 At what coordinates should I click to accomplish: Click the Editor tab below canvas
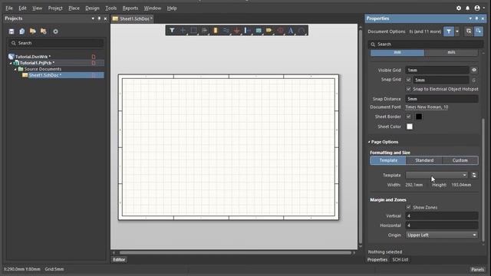[x=119, y=259]
